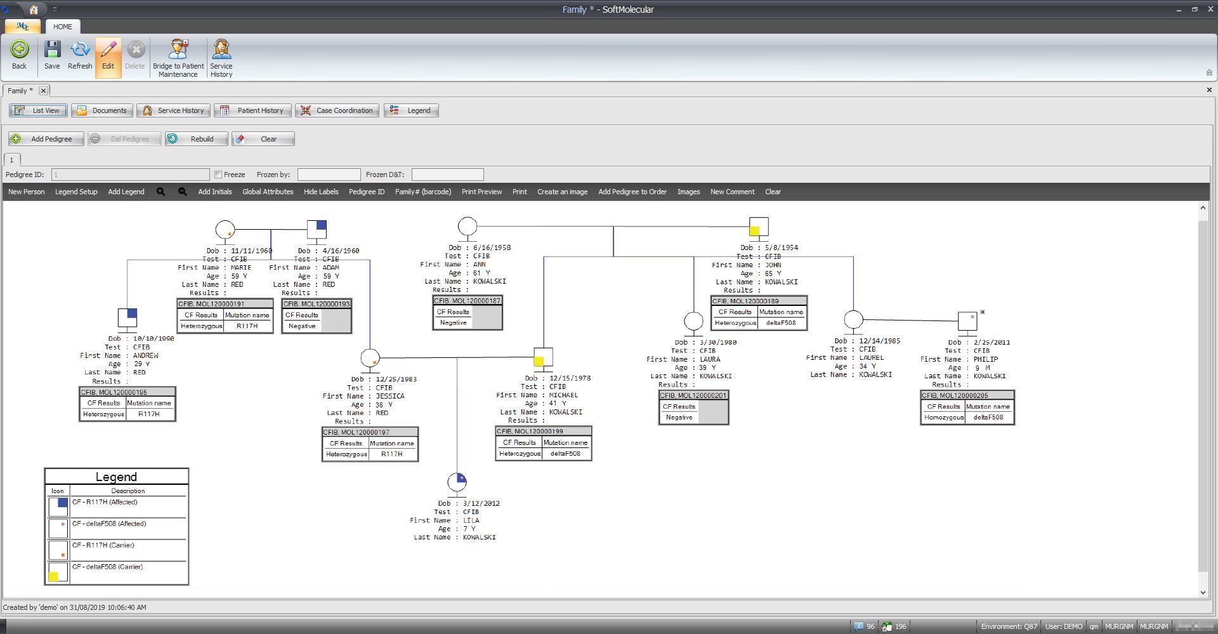Switch to the HOME ribbon tab

click(x=62, y=27)
